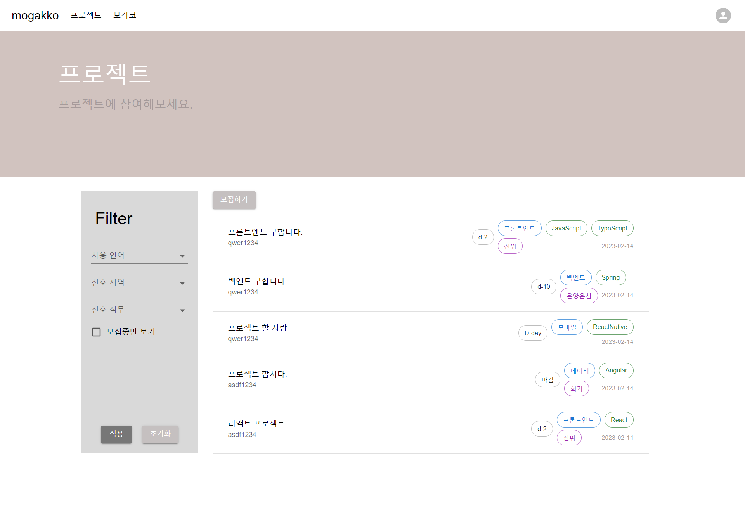Open the 리액트 프로젝트 post
This screenshot has width=745, height=511.
[x=256, y=423]
